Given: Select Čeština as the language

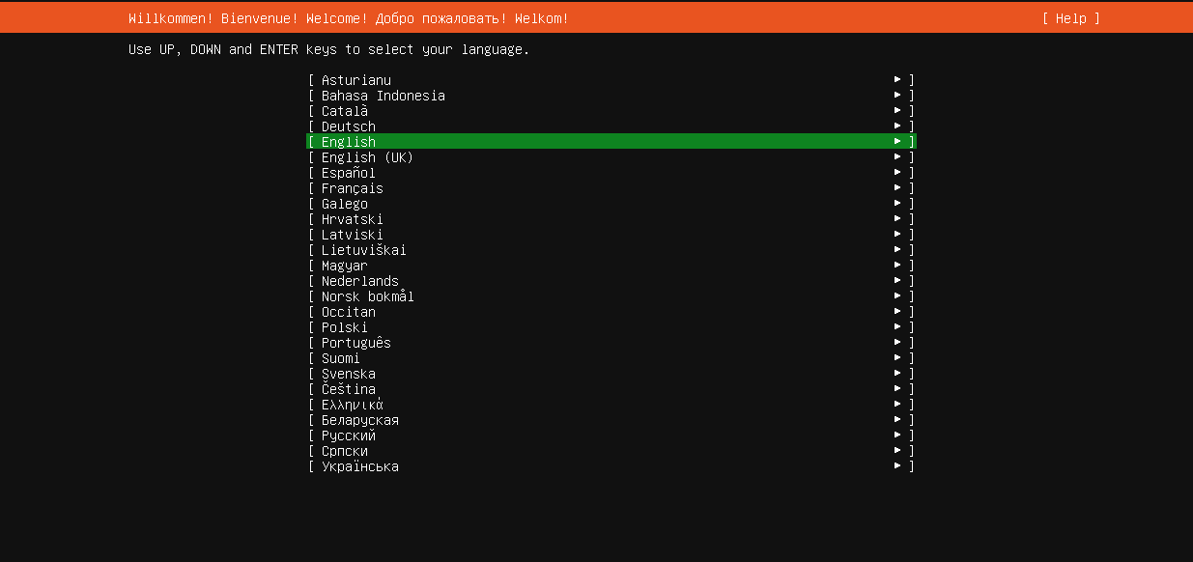Looking at the screenshot, I should click(x=349, y=389).
